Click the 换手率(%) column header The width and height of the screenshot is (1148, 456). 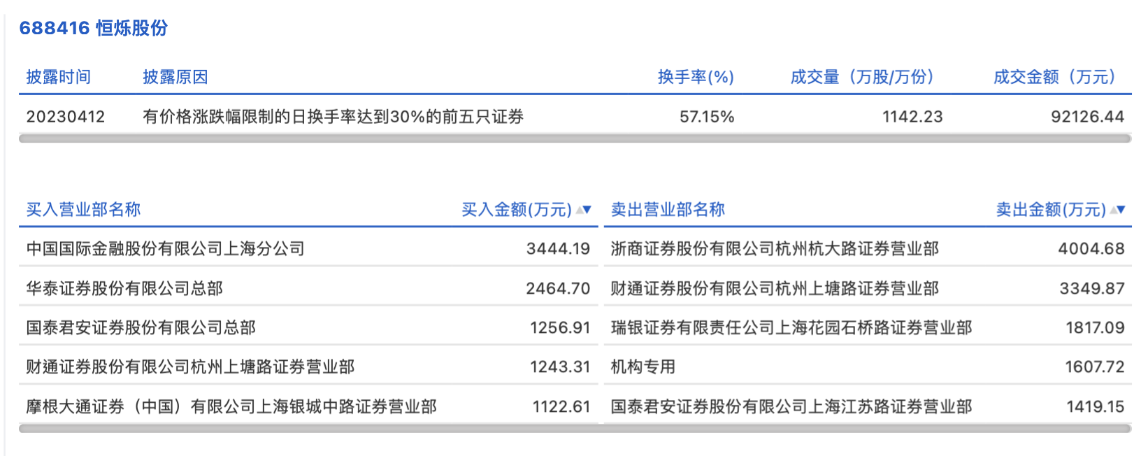[696, 77]
